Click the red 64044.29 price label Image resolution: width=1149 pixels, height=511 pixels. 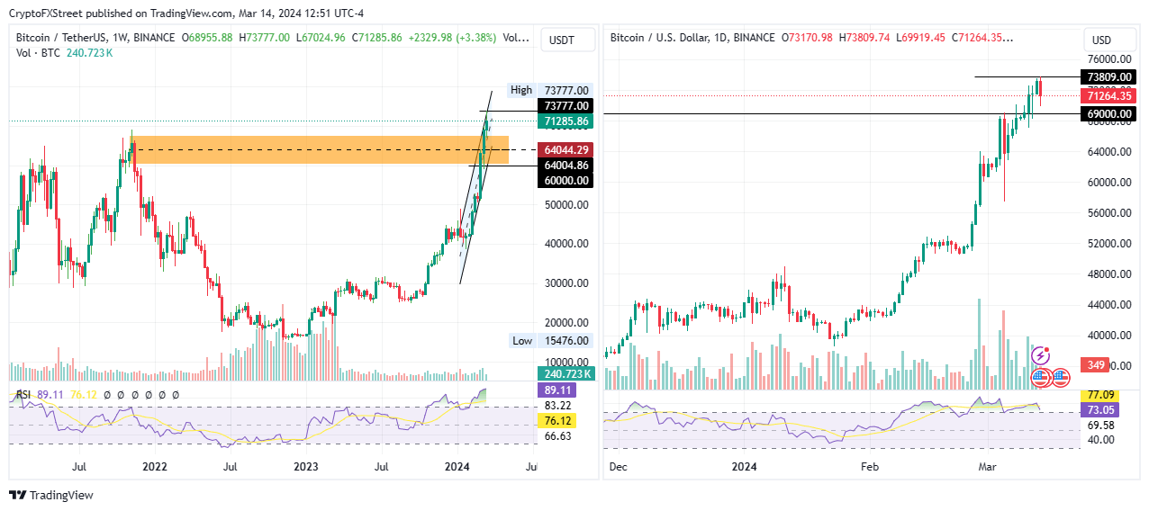(x=565, y=150)
